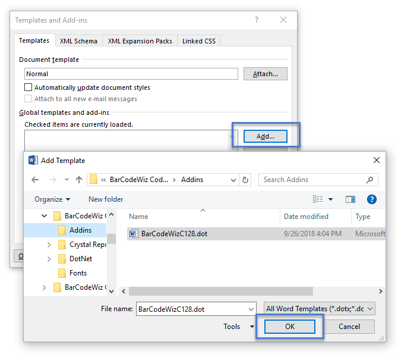398x357 pixels.
Task: Click the horizontal scrollbar in file list
Action: 221,291
